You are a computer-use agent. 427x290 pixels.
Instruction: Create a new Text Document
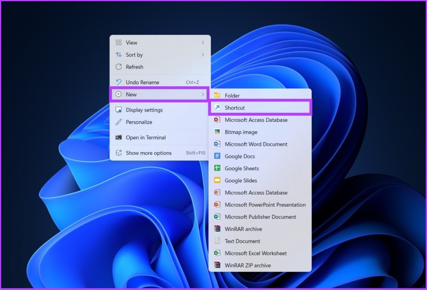pyautogui.click(x=242, y=241)
